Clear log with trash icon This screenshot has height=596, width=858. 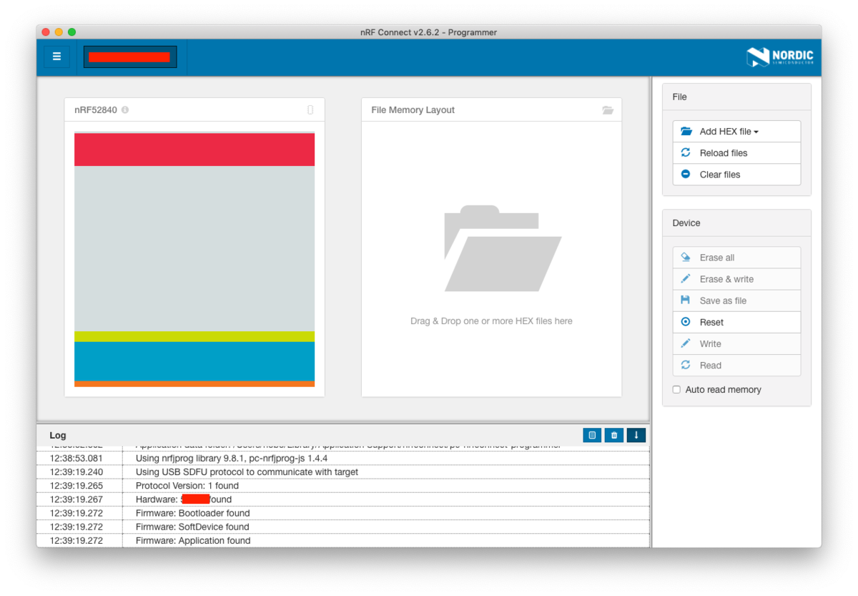click(613, 435)
